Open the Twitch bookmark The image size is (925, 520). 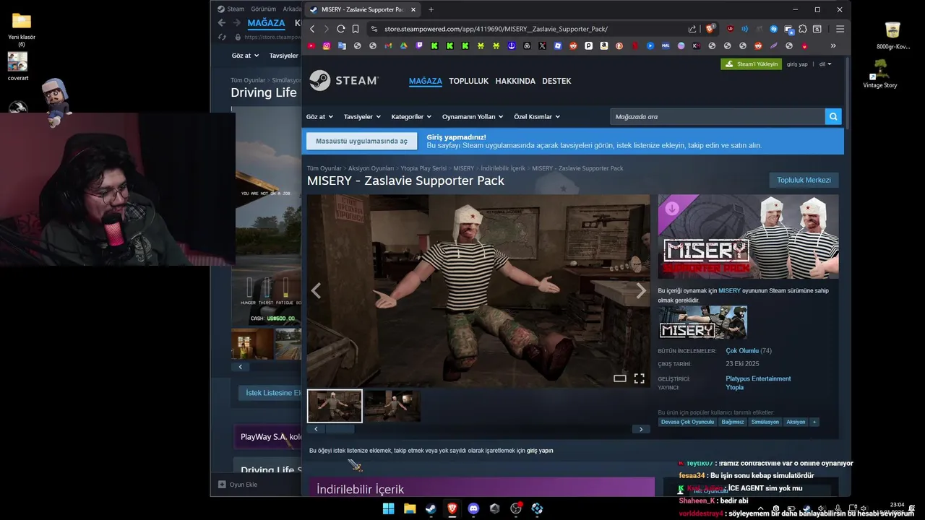pos(419,45)
